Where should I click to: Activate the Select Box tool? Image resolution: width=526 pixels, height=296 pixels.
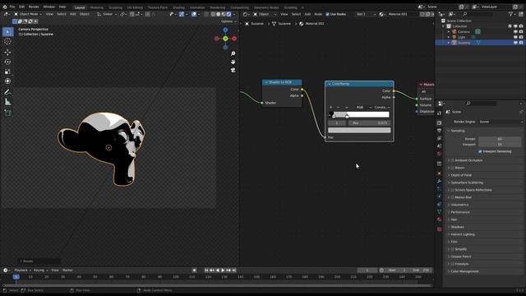point(7,31)
